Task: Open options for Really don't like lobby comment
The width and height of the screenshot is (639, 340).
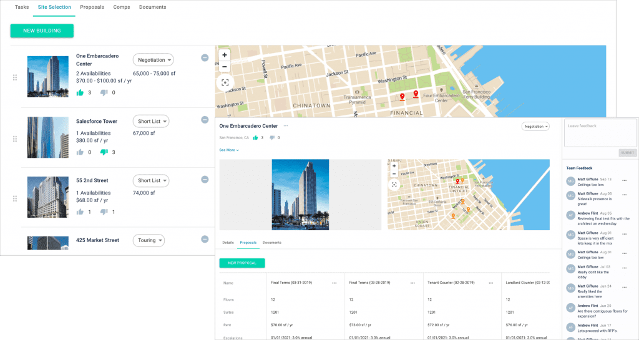Action: (x=624, y=268)
